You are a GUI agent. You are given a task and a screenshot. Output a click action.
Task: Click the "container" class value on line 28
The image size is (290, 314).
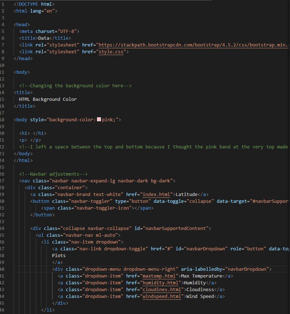pos(70,188)
